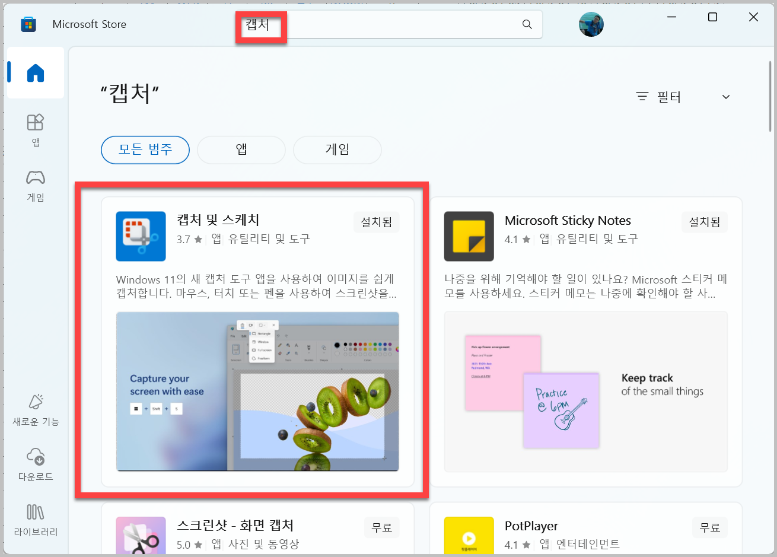Image resolution: width=777 pixels, height=557 pixels.
Task: Click 사진 및 동영상 category text
Action: 263,544
